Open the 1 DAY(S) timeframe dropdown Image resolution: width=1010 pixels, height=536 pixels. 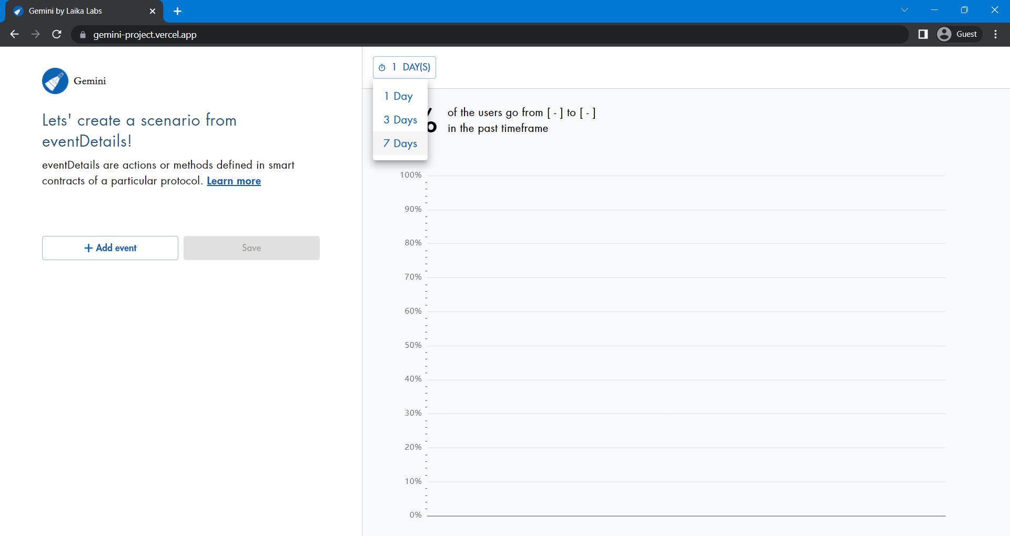[x=404, y=67]
